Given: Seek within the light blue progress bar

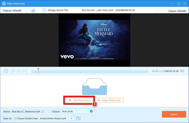Looking at the screenshot, I should pos(90,72).
